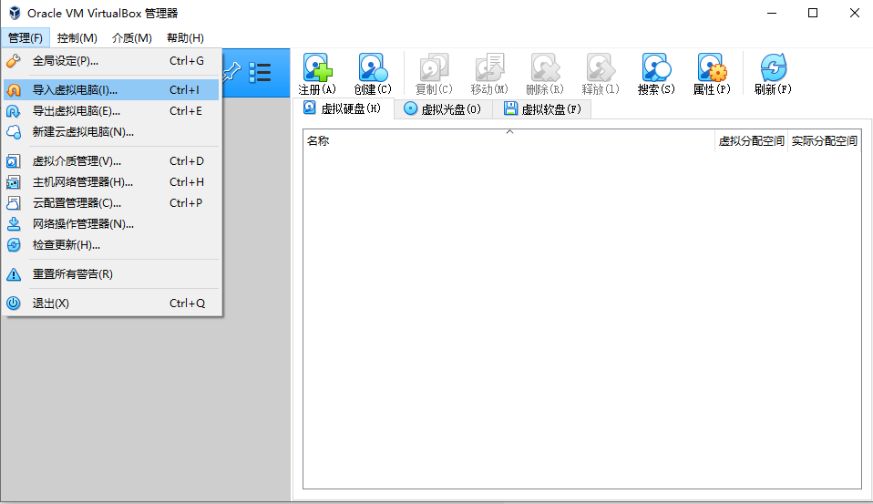
Task: Click the 删除(R) remove disk icon
Action: tap(545, 68)
